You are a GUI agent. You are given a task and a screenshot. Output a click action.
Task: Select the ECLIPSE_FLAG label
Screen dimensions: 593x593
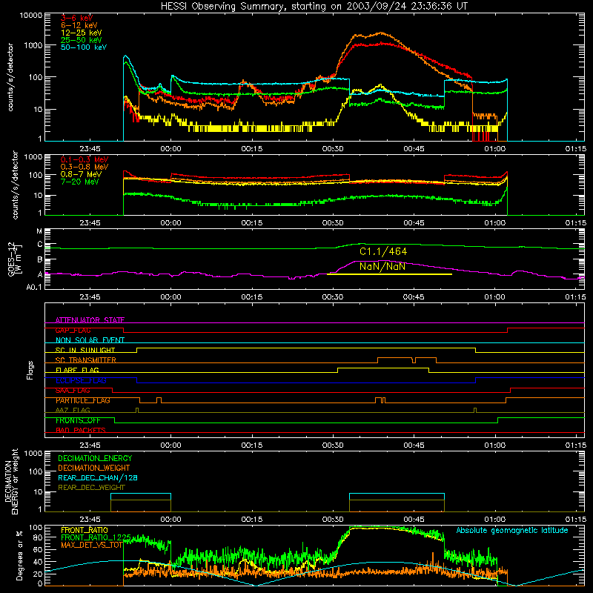(81, 380)
